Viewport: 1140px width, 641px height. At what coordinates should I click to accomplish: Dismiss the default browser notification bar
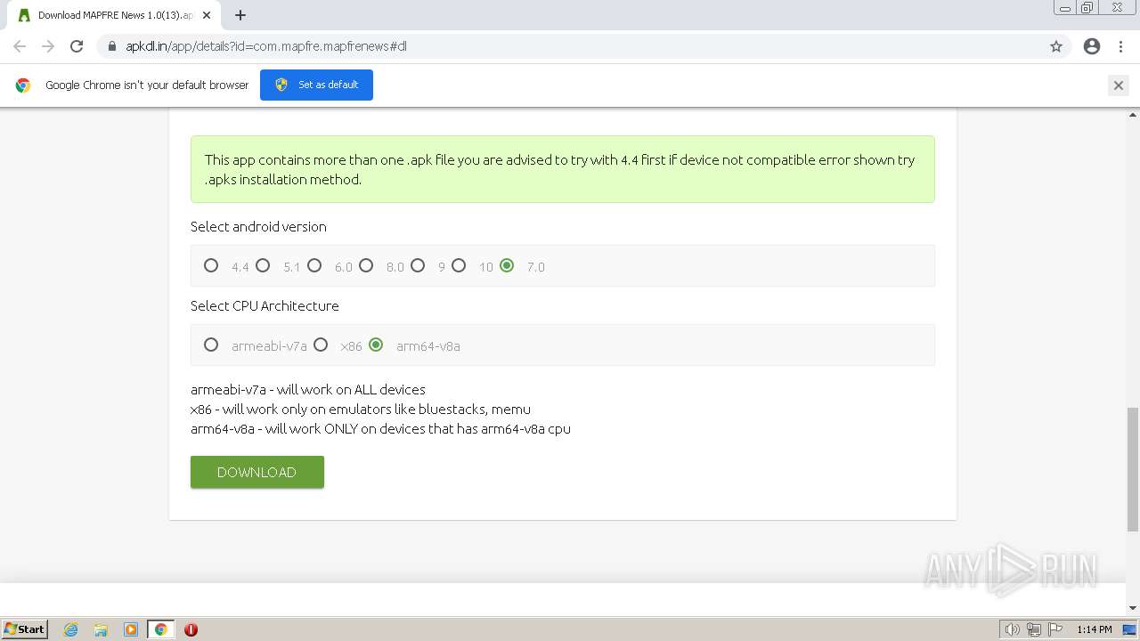(1119, 85)
